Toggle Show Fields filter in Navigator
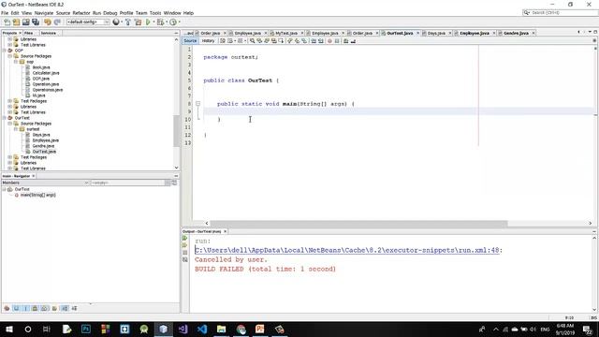This screenshot has width=599, height=337. tap(17, 308)
